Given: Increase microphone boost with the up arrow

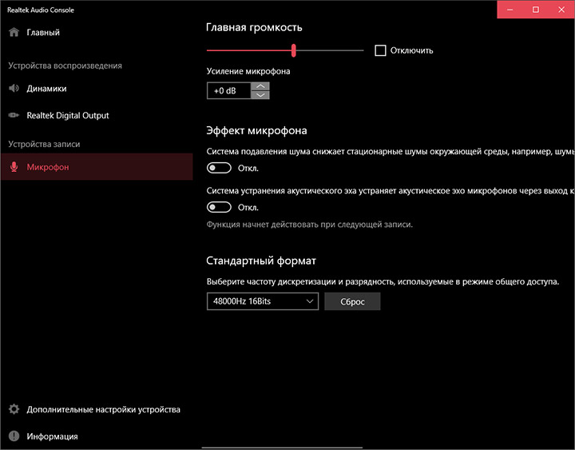Looking at the screenshot, I should [x=260, y=86].
